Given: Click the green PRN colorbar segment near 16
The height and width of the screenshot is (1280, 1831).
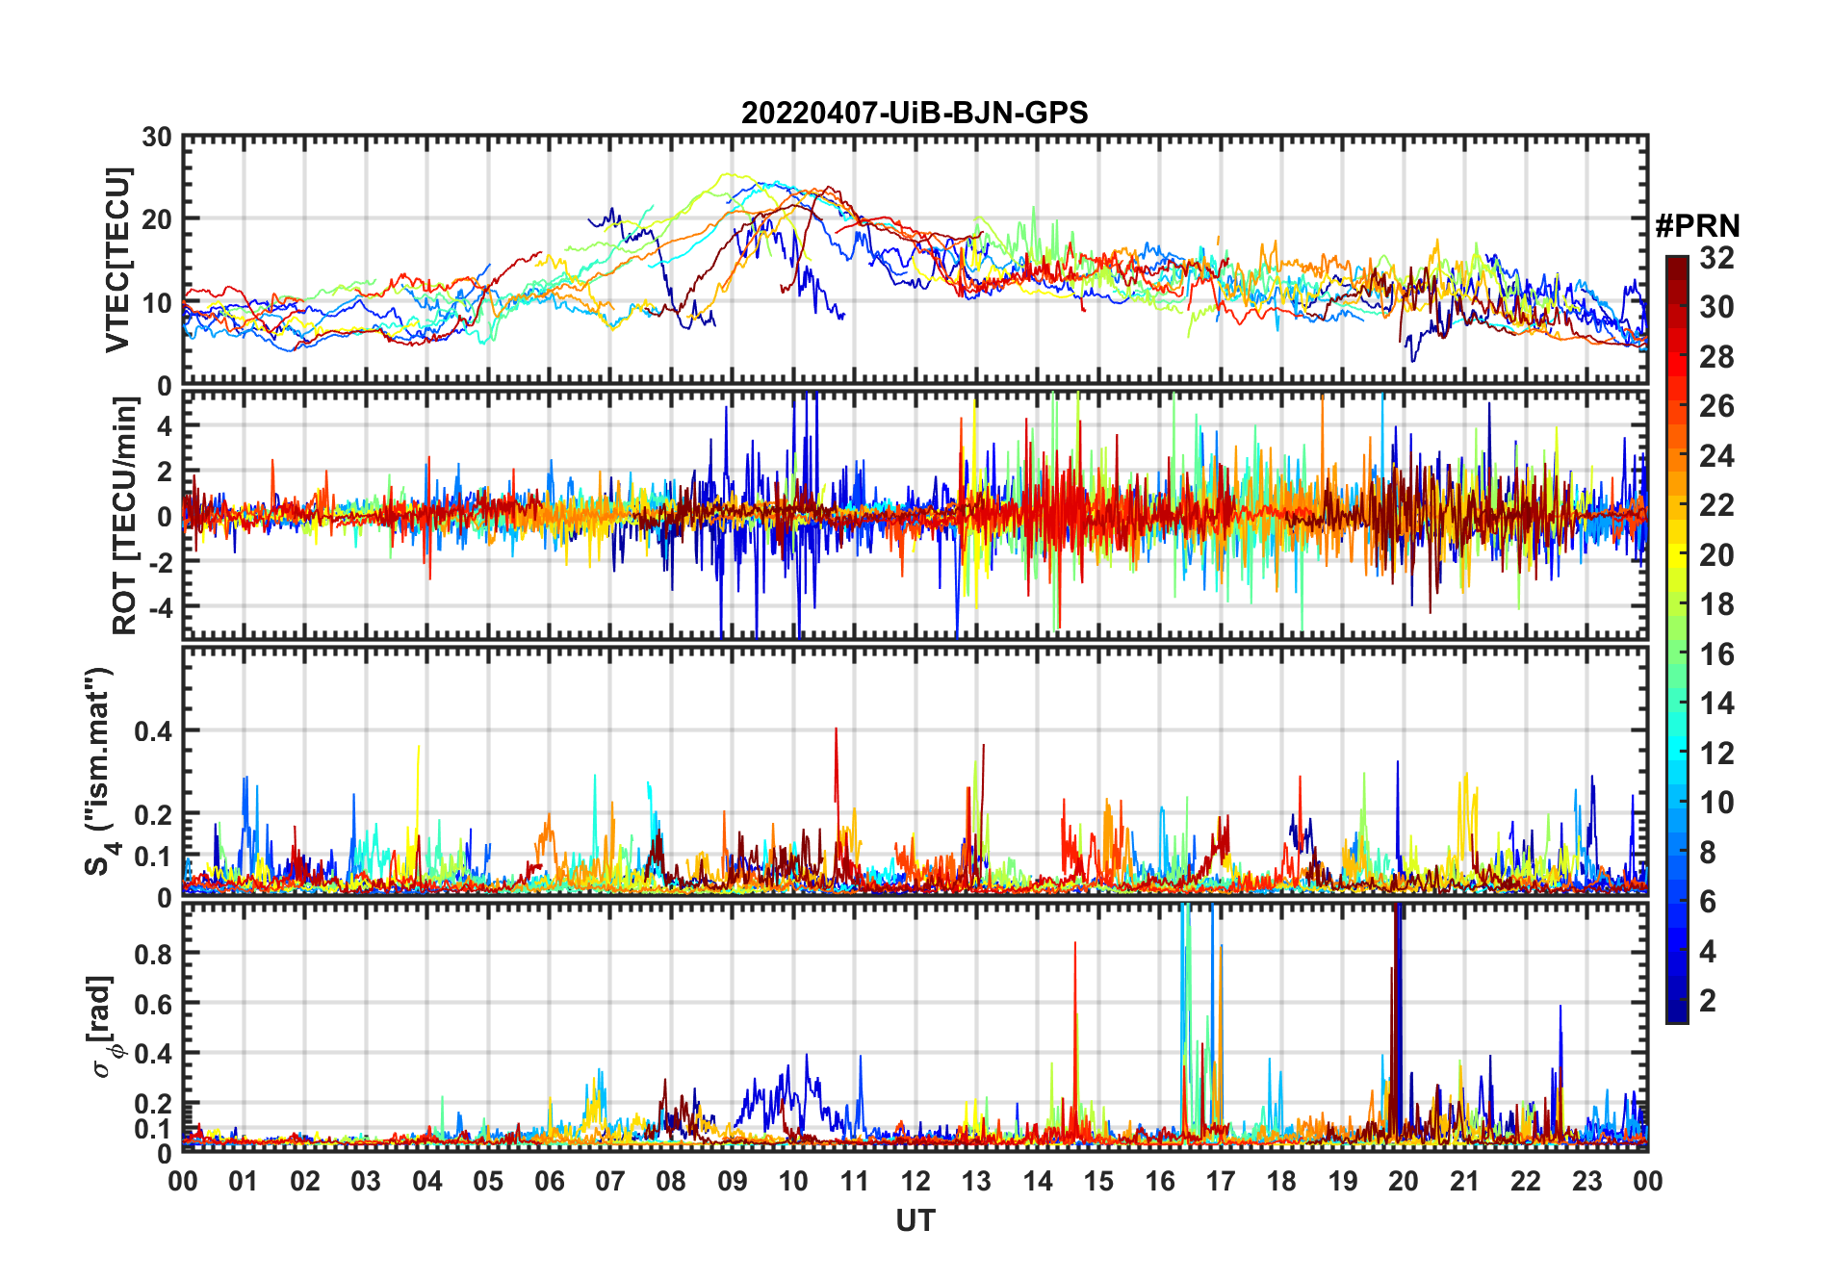Looking at the screenshot, I should click(x=1677, y=652).
